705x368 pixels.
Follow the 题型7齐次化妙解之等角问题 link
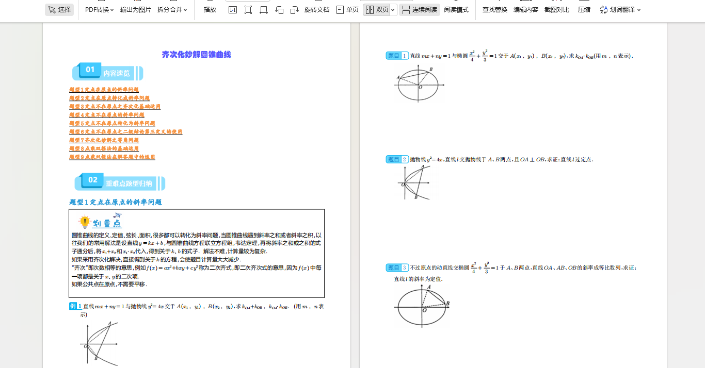[x=104, y=140]
